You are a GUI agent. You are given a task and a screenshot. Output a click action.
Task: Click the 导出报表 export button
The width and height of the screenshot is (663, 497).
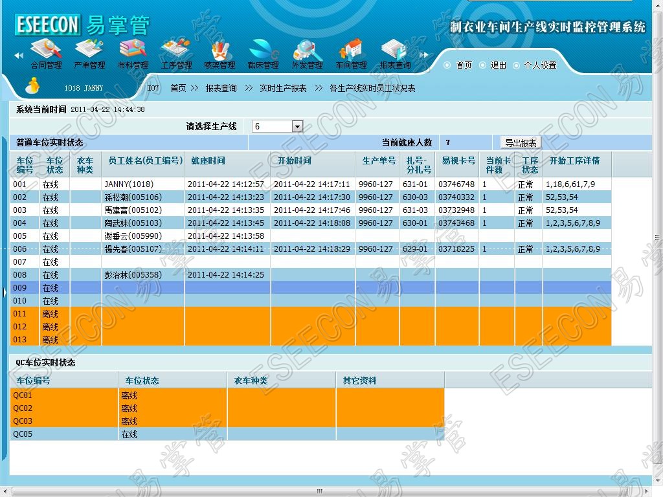521,143
